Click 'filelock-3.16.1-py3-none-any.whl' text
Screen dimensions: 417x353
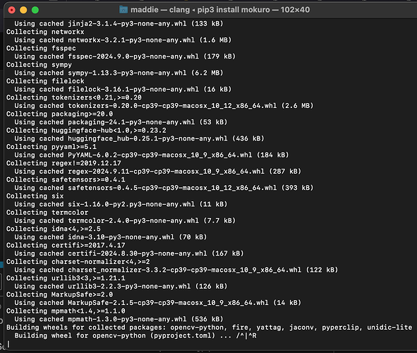pyautogui.click(x=133, y=90)
